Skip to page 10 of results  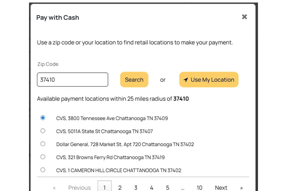tap(199, 187)
